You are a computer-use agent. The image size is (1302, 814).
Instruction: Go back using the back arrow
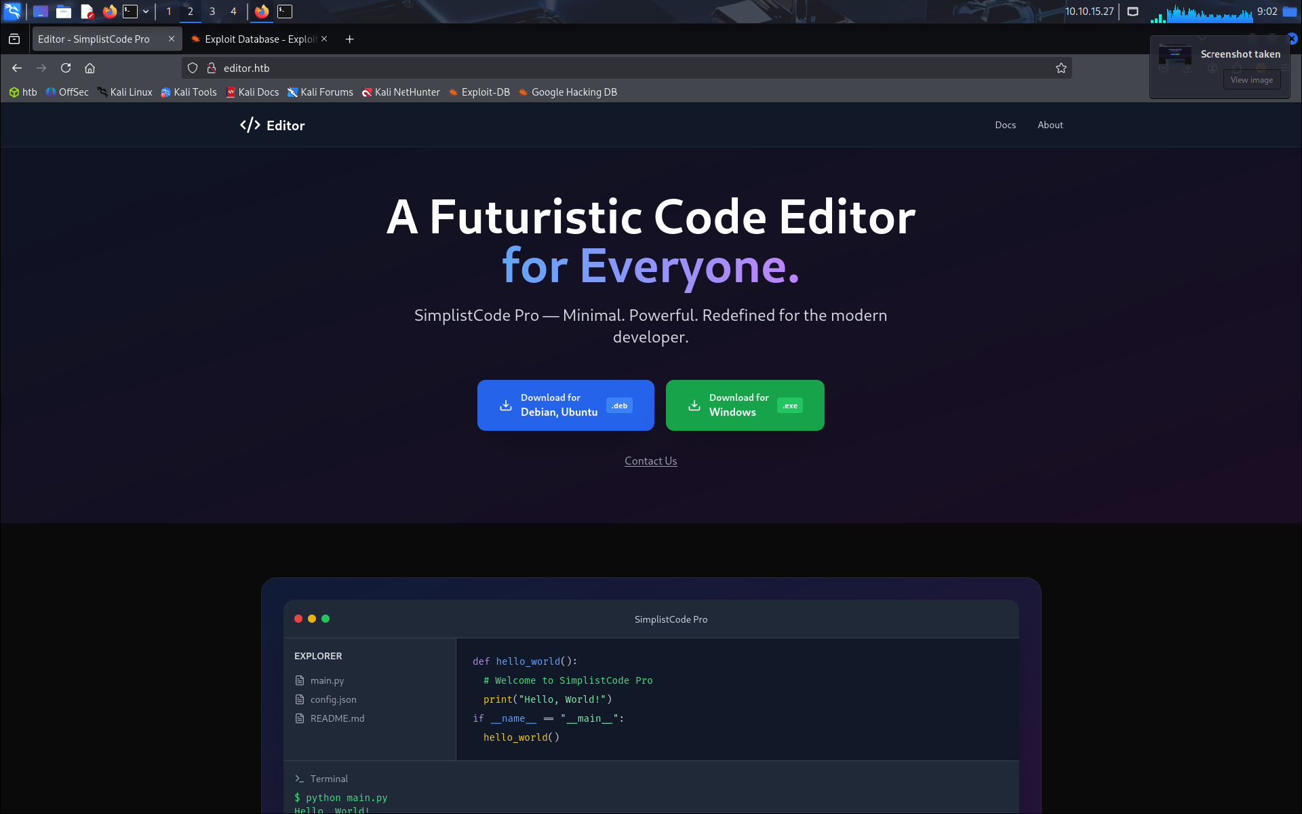tap(17, 68)
